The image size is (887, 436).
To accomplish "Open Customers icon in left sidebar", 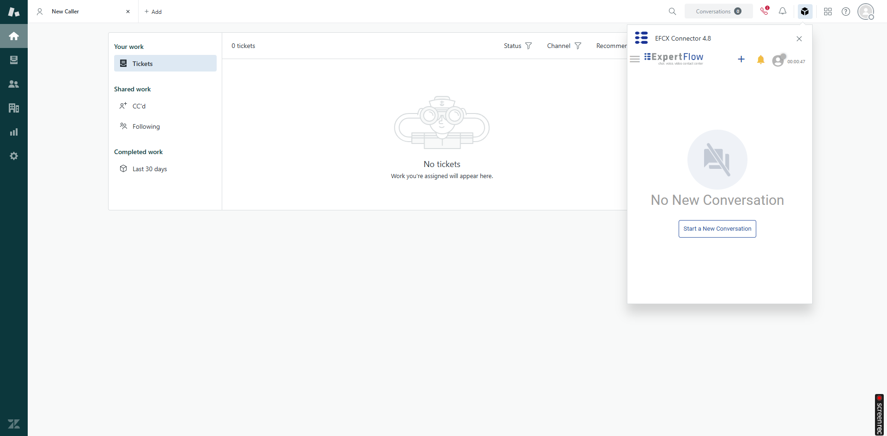I will pyautogui.click(x=14, y=84).
